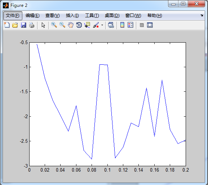The image size is (208, 185).
Task: Print the figure via printer icon
Action: point(32,25)
